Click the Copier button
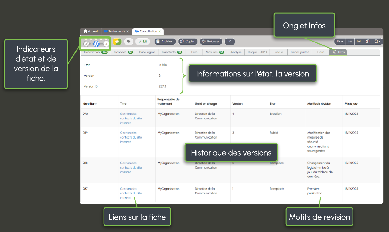 click(188, 42)
